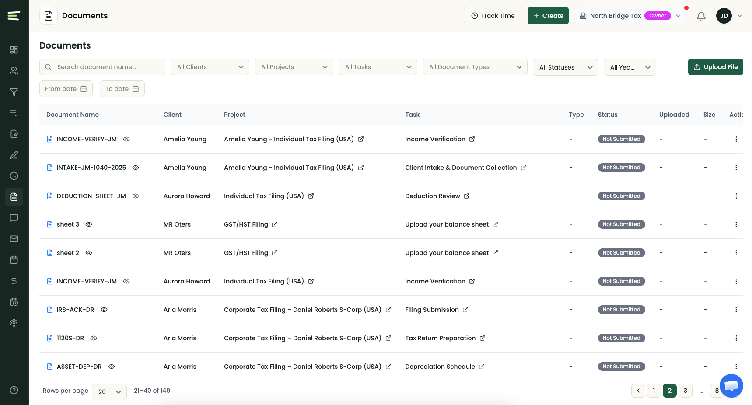The width and height of the screenshot is (752, 405).
Task: Preview sheet 3 via eye icon
Action: point(89,224)
